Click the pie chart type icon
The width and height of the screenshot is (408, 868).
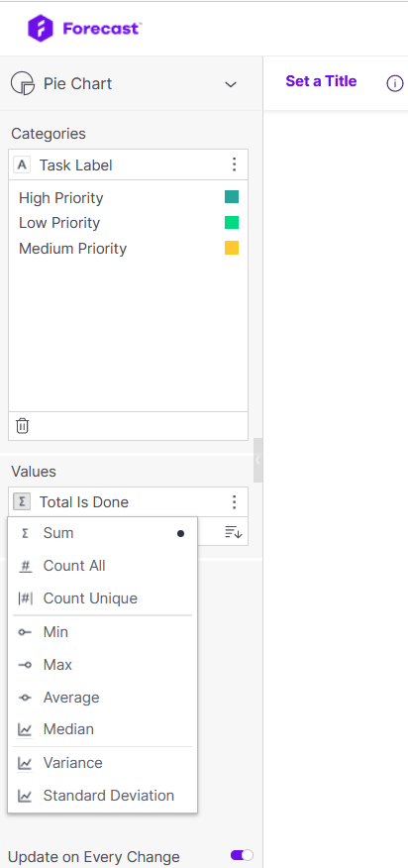22,83
